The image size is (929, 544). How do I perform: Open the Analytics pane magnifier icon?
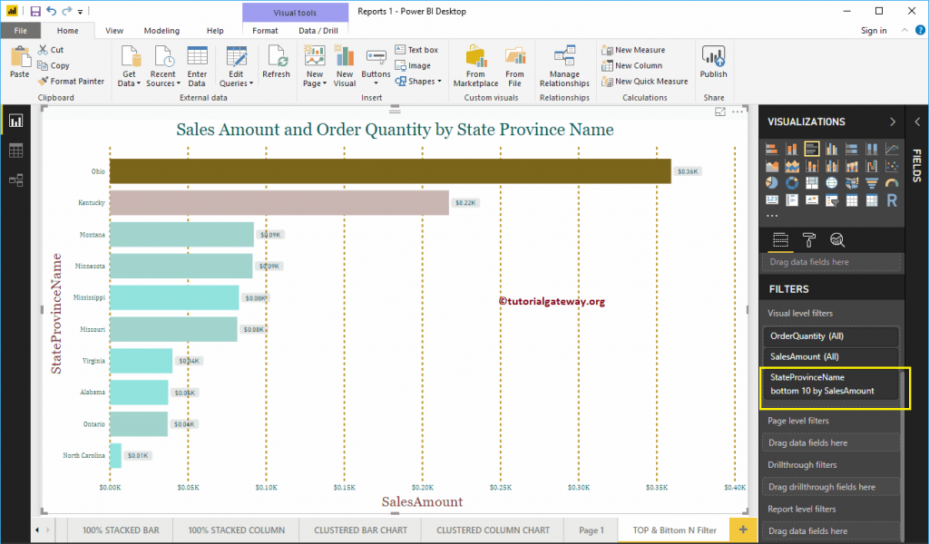pyautogui.click(x=837, y=239)
